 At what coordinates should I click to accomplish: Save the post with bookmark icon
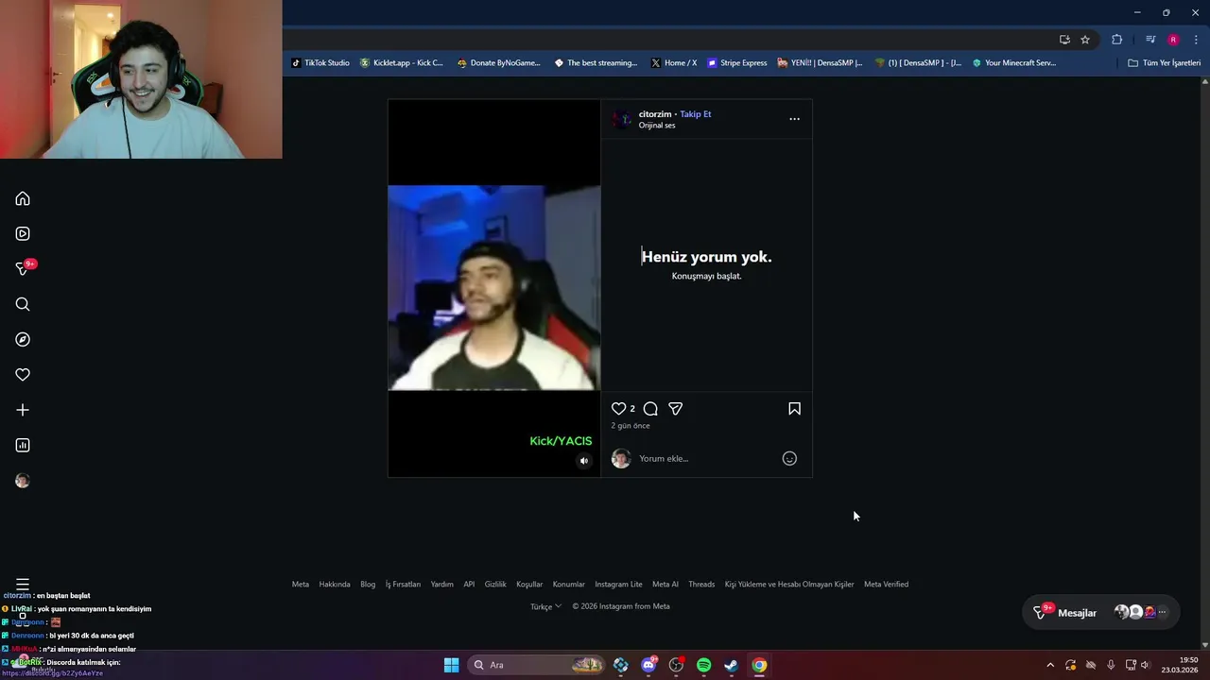coord(794,409)
